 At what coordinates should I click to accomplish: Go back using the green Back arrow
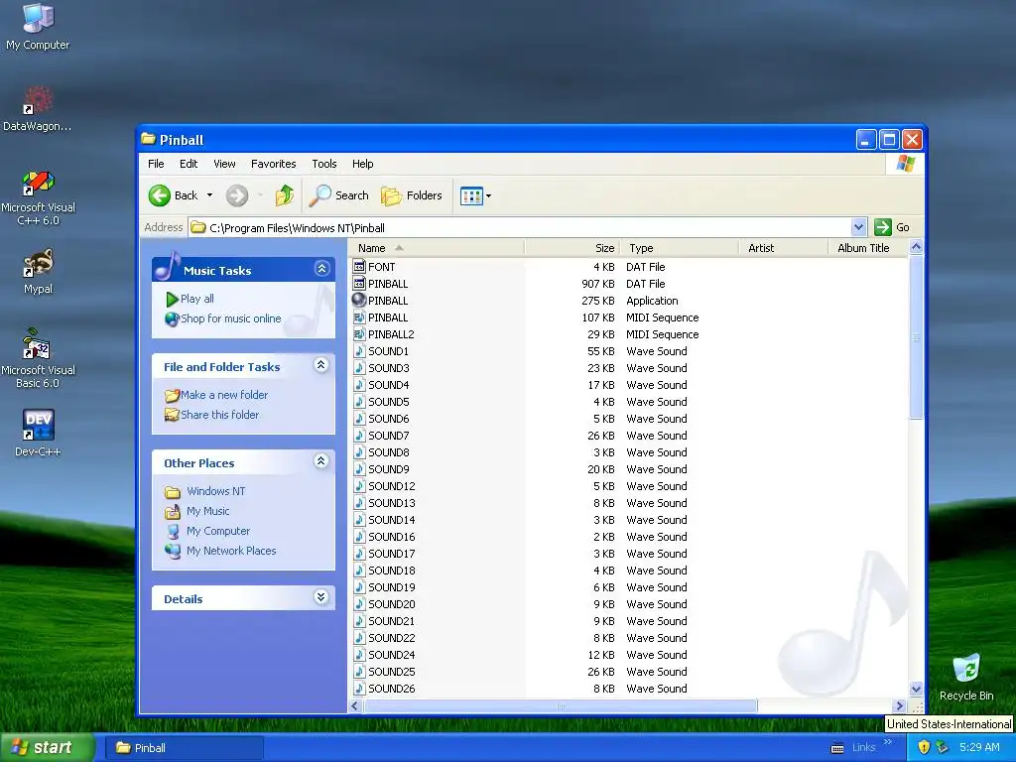[160, 195]
